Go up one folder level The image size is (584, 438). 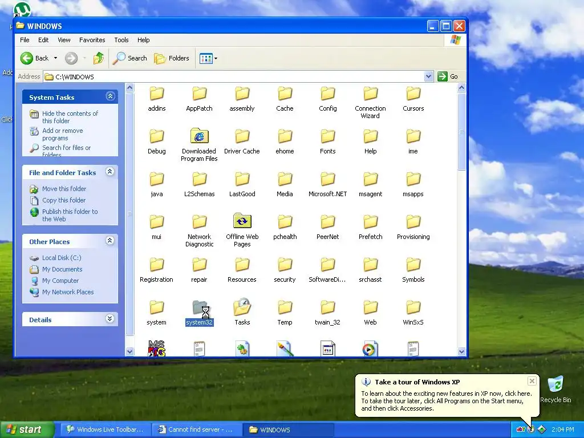point(99,58)
